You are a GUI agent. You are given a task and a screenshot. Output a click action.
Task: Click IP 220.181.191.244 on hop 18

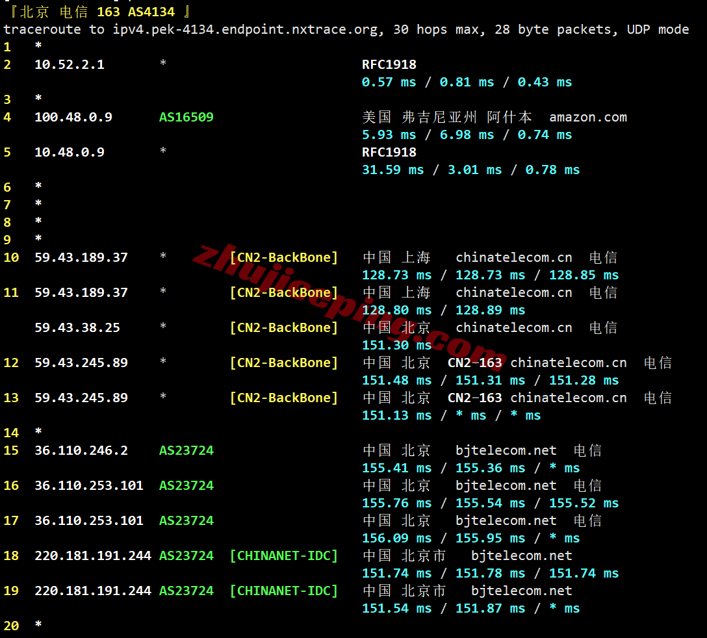click(x=93, y=556)
